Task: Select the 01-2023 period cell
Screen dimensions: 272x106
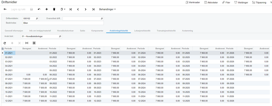Action: click(x=98, y=53)
